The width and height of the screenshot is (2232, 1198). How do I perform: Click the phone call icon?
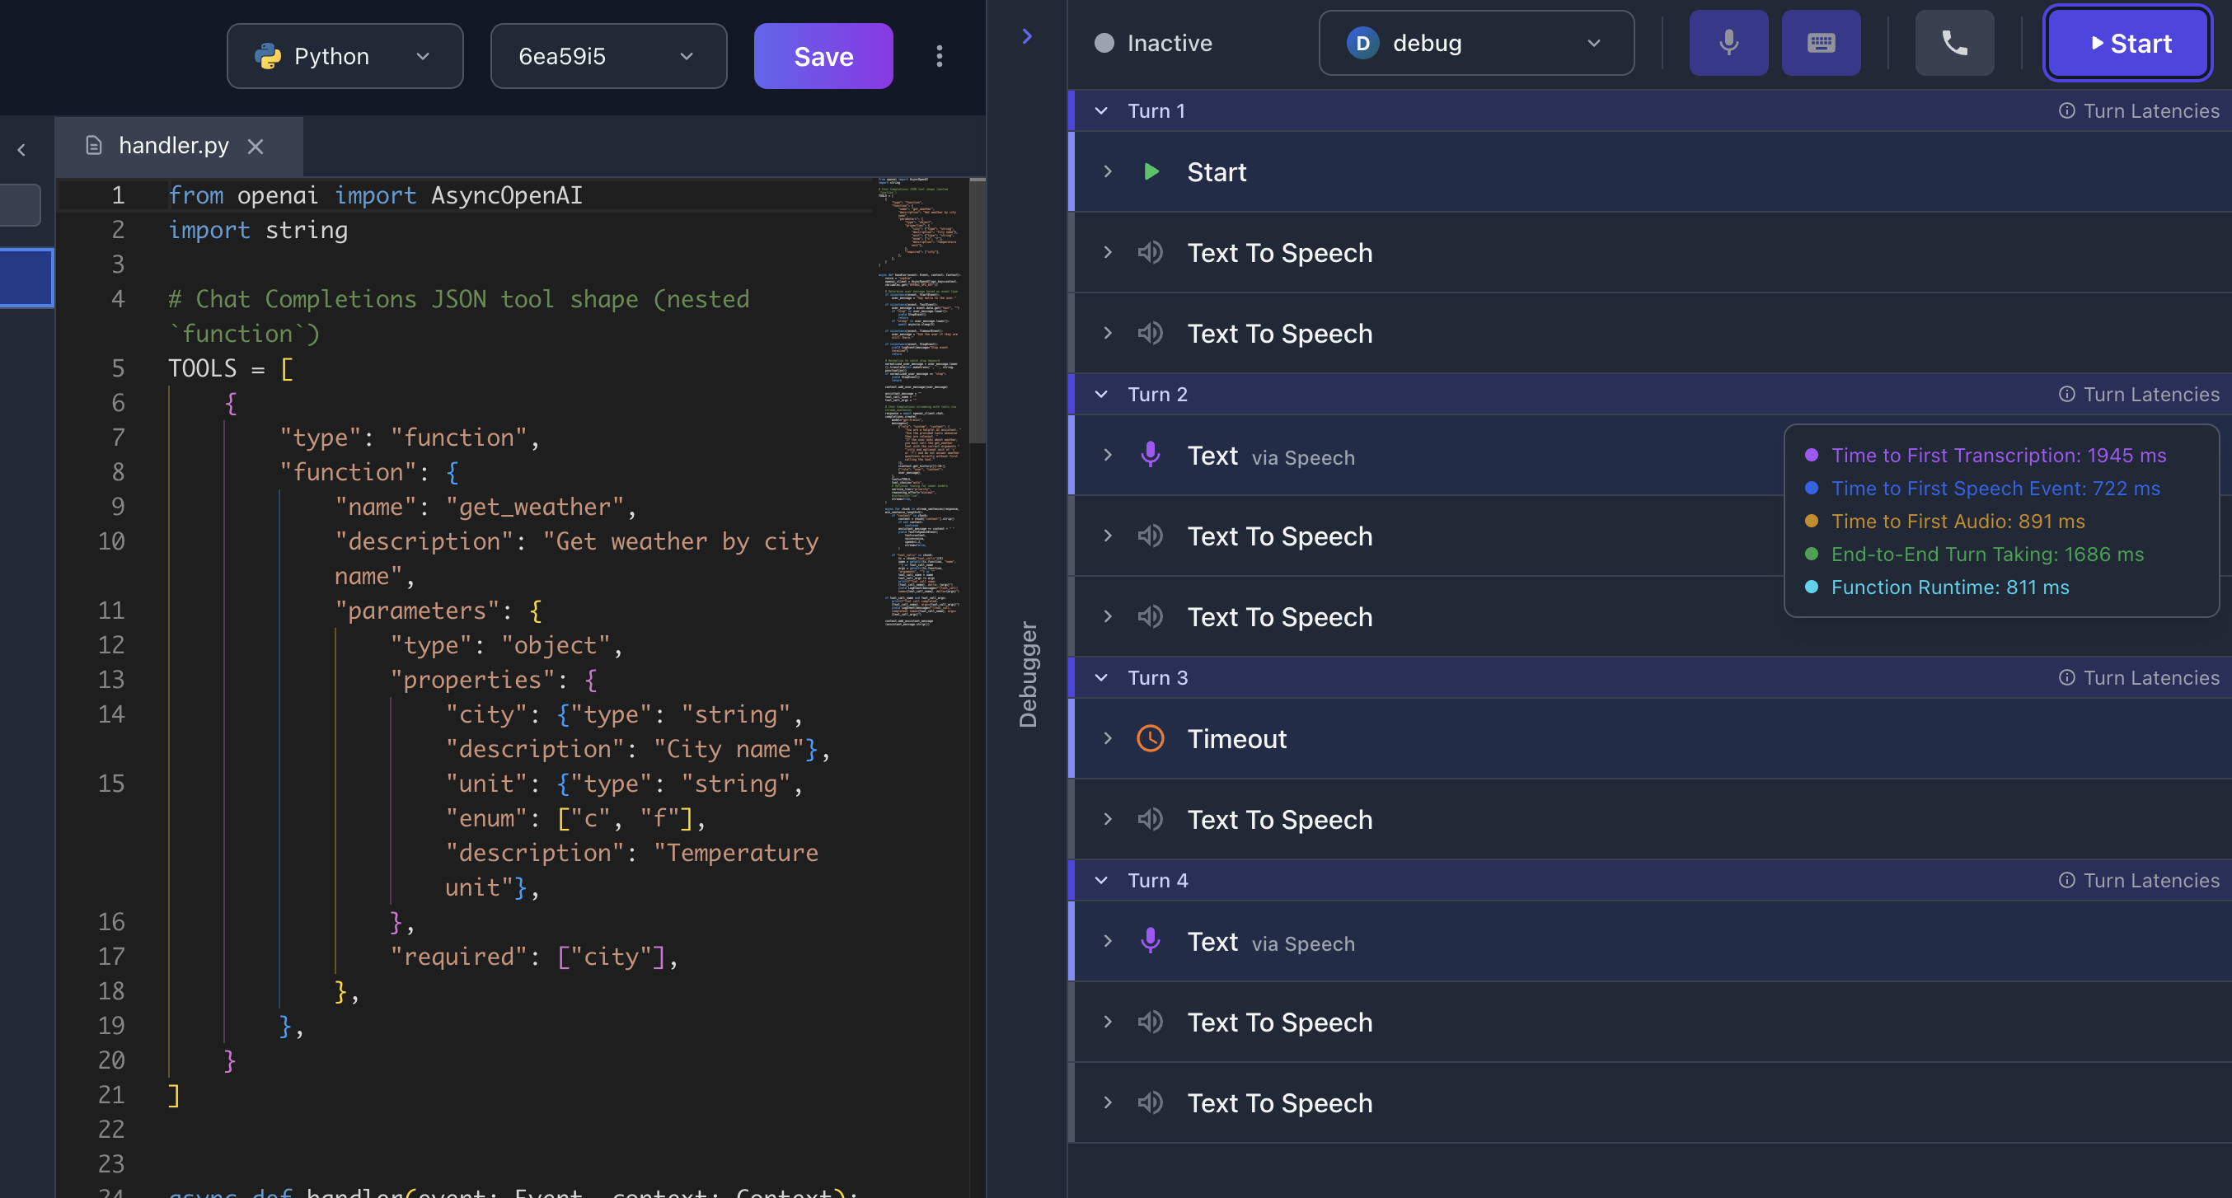point(1954,43)
